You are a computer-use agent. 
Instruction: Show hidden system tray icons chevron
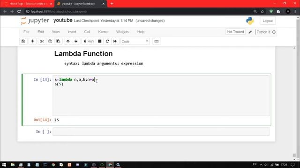[x=261, y=165]
